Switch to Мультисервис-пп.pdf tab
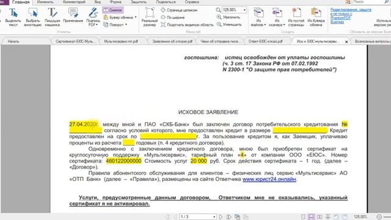The width and height of the screenshot is (391, 220). (x=121, y=42)
